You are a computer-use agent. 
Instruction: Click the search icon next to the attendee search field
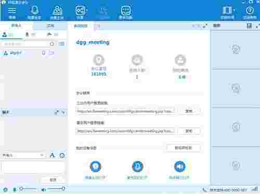(x=52, y=44)
